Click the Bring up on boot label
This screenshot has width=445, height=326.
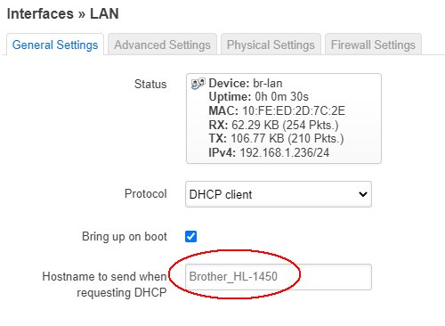(x=125, y=237)
